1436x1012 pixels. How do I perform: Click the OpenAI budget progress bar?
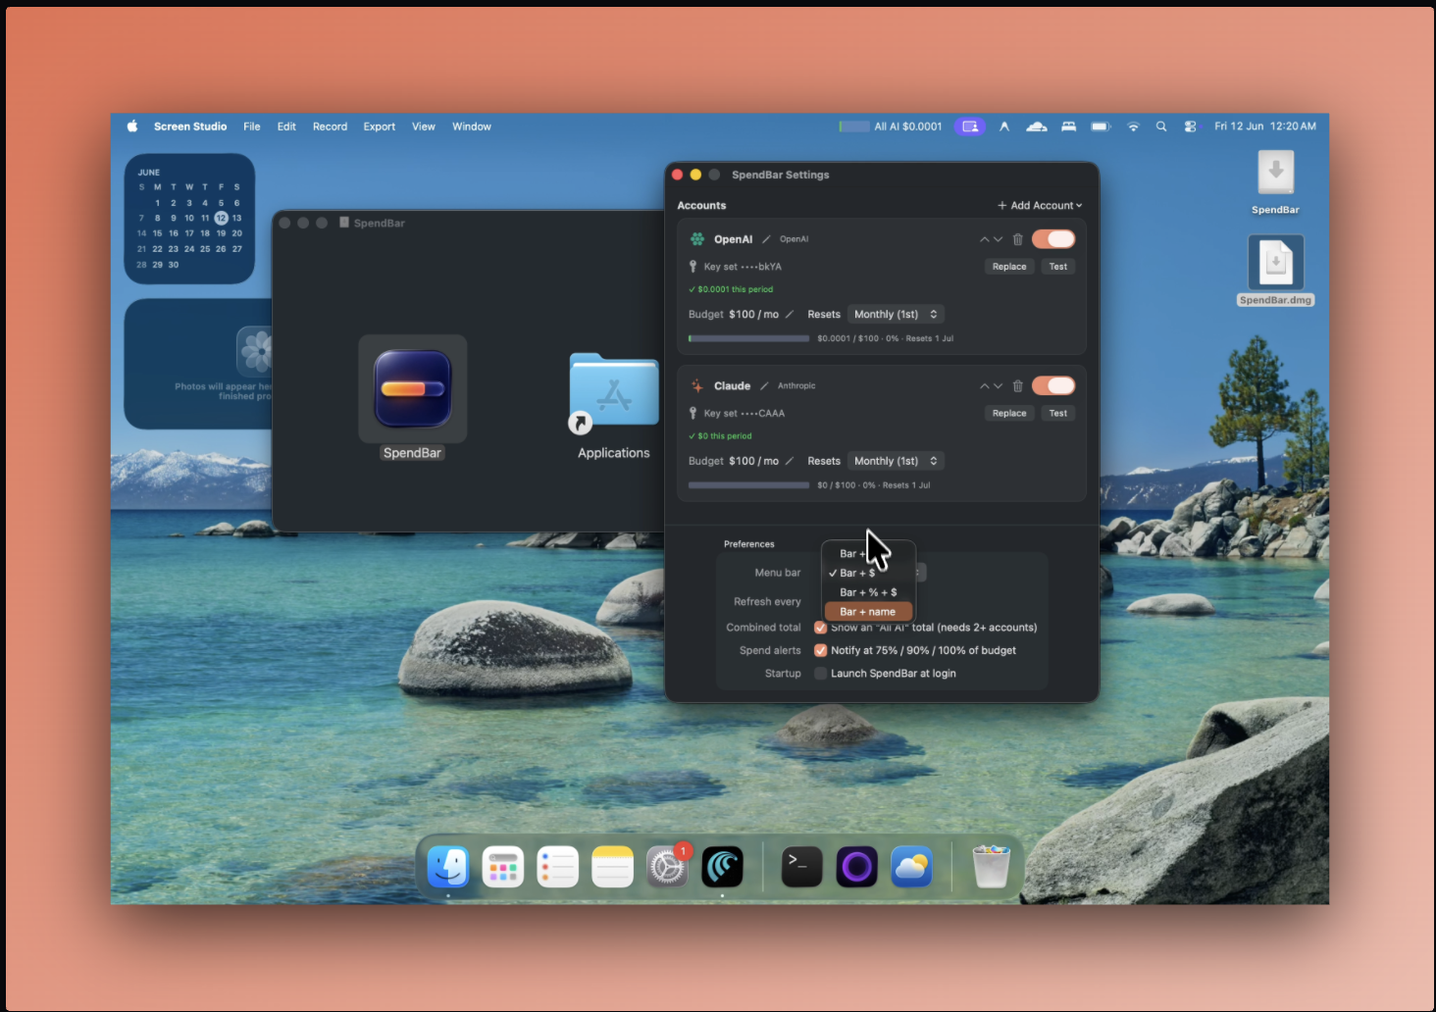pyautogui.click(x=749, y=338)
